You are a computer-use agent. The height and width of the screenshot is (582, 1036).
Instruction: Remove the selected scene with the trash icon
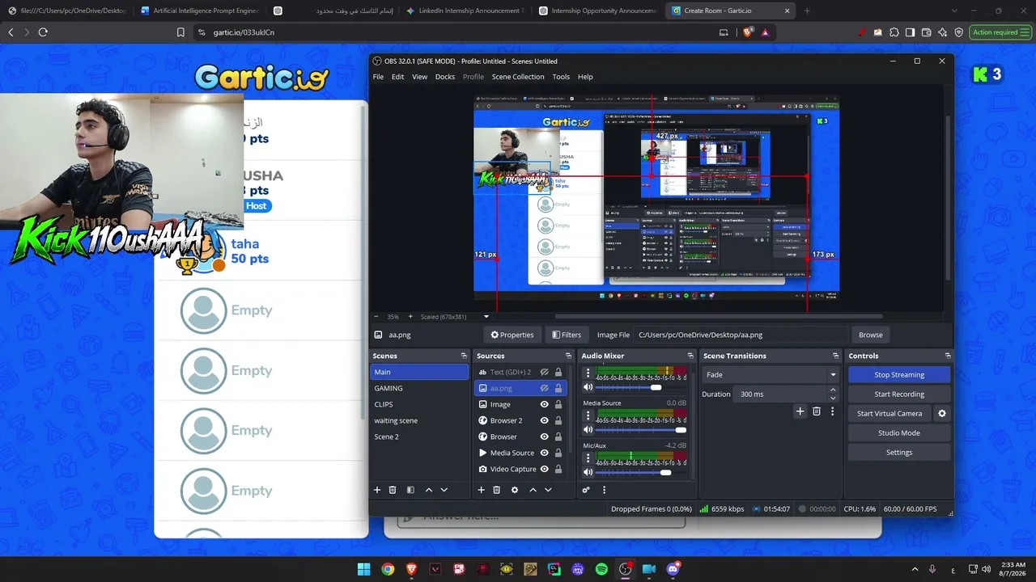[x=393, y=490]
